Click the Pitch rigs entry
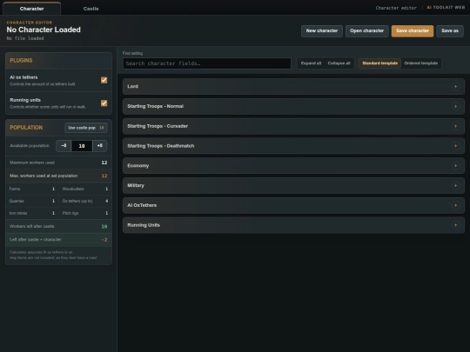The width and height of the screenshot is (470, 352). 85,213
